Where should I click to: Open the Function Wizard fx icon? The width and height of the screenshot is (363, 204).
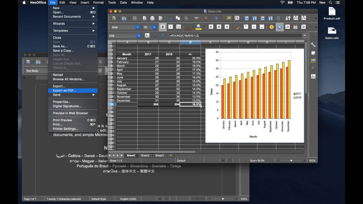(147, 35)
